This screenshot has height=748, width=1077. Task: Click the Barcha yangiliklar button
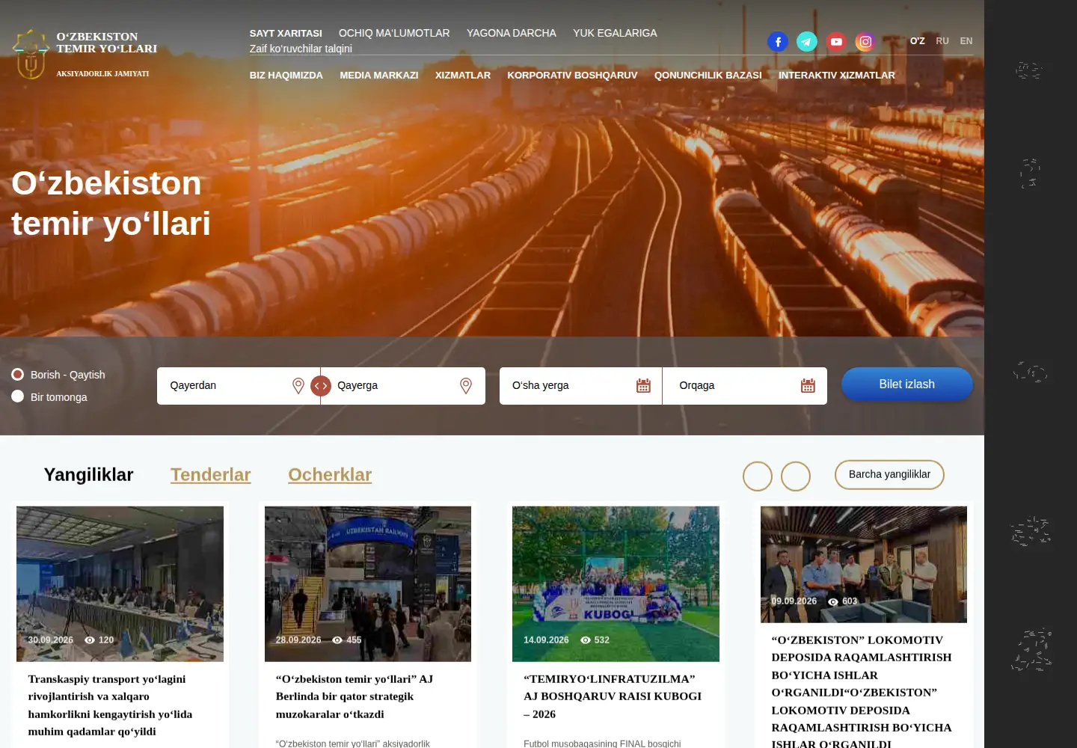889,475
